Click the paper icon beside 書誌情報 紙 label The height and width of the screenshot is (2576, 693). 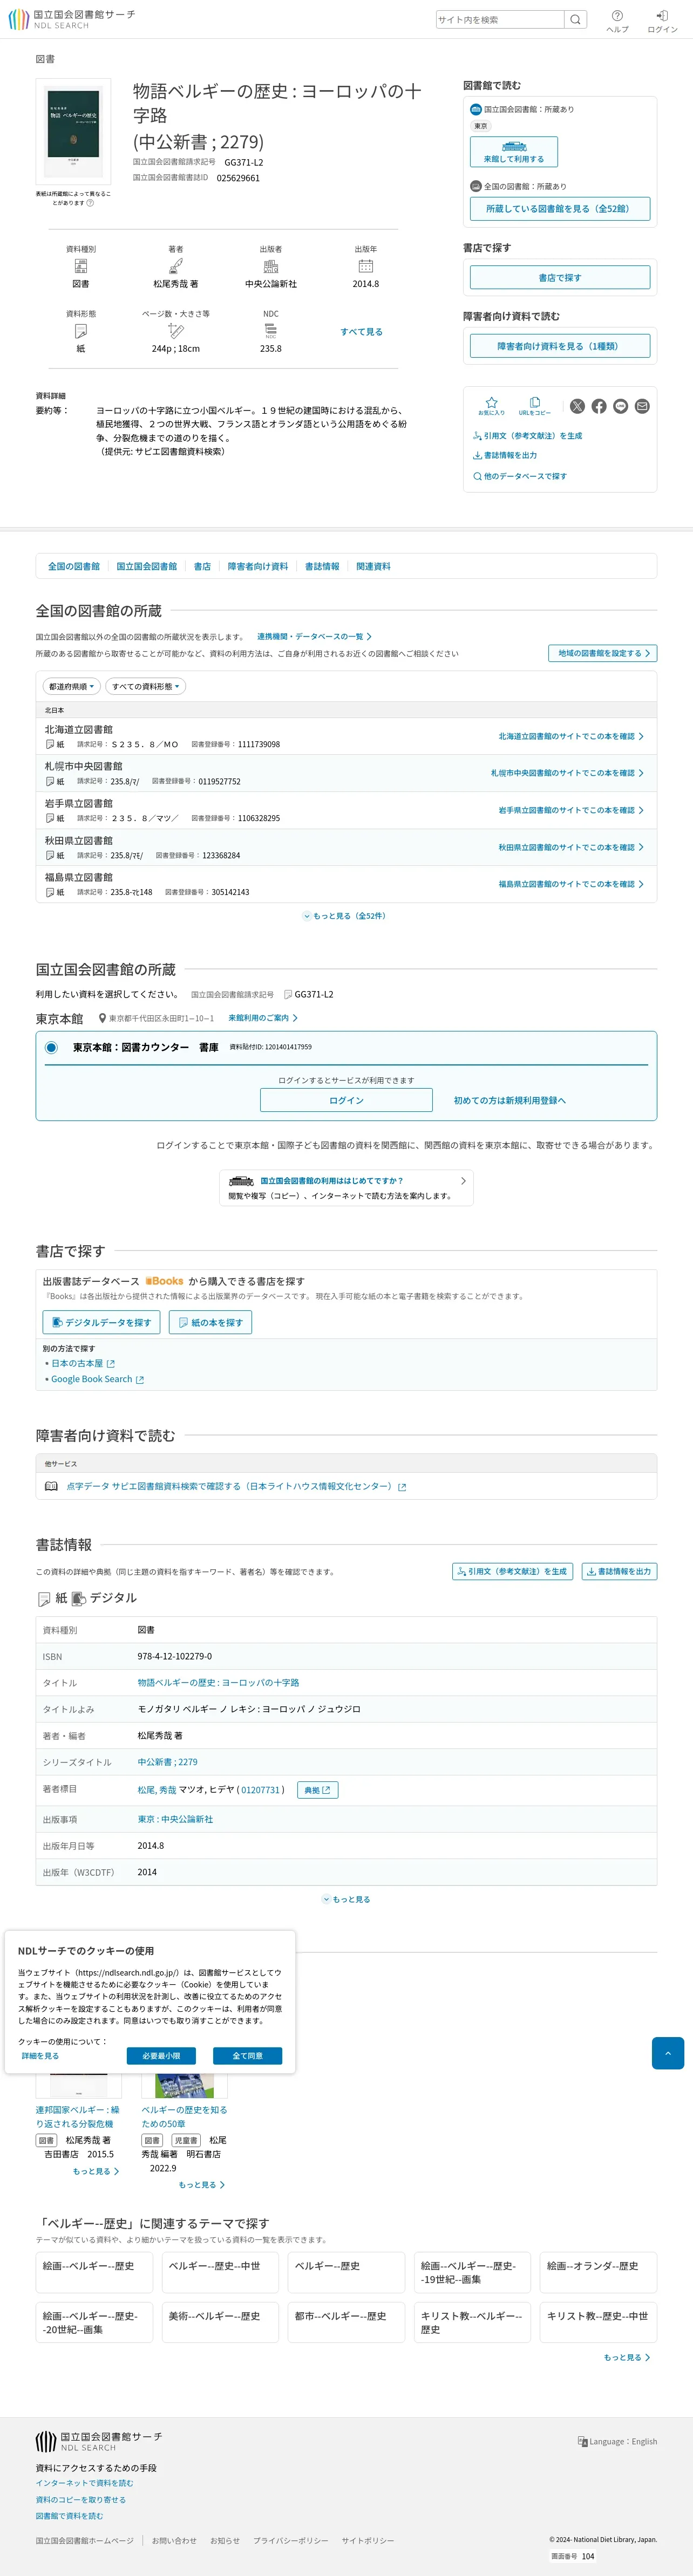tap(44, 1599)
